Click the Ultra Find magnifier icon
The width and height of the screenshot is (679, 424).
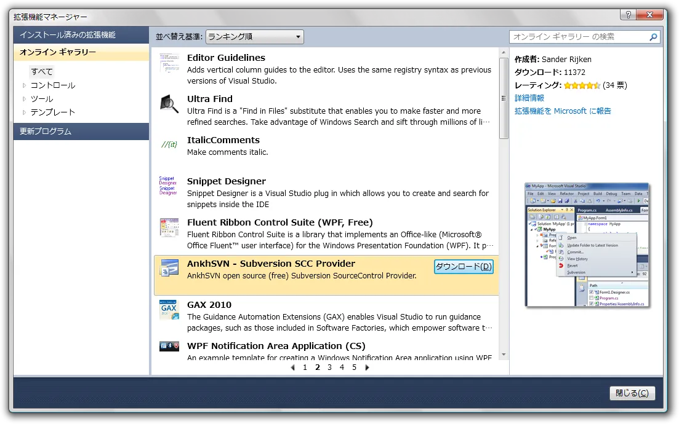point(169,104)
